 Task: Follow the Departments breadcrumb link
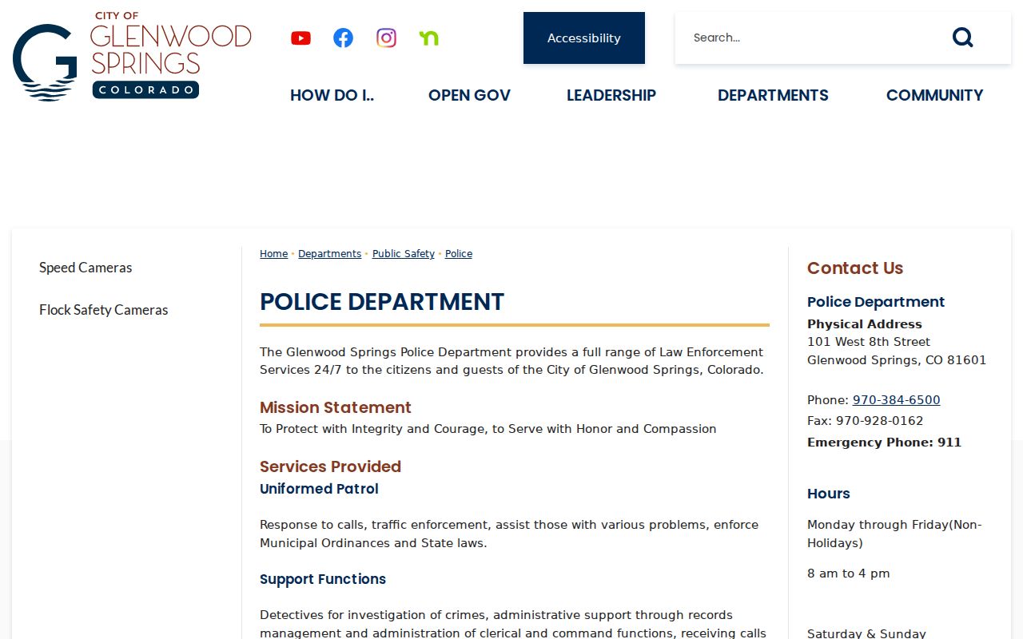pos(330,254)
